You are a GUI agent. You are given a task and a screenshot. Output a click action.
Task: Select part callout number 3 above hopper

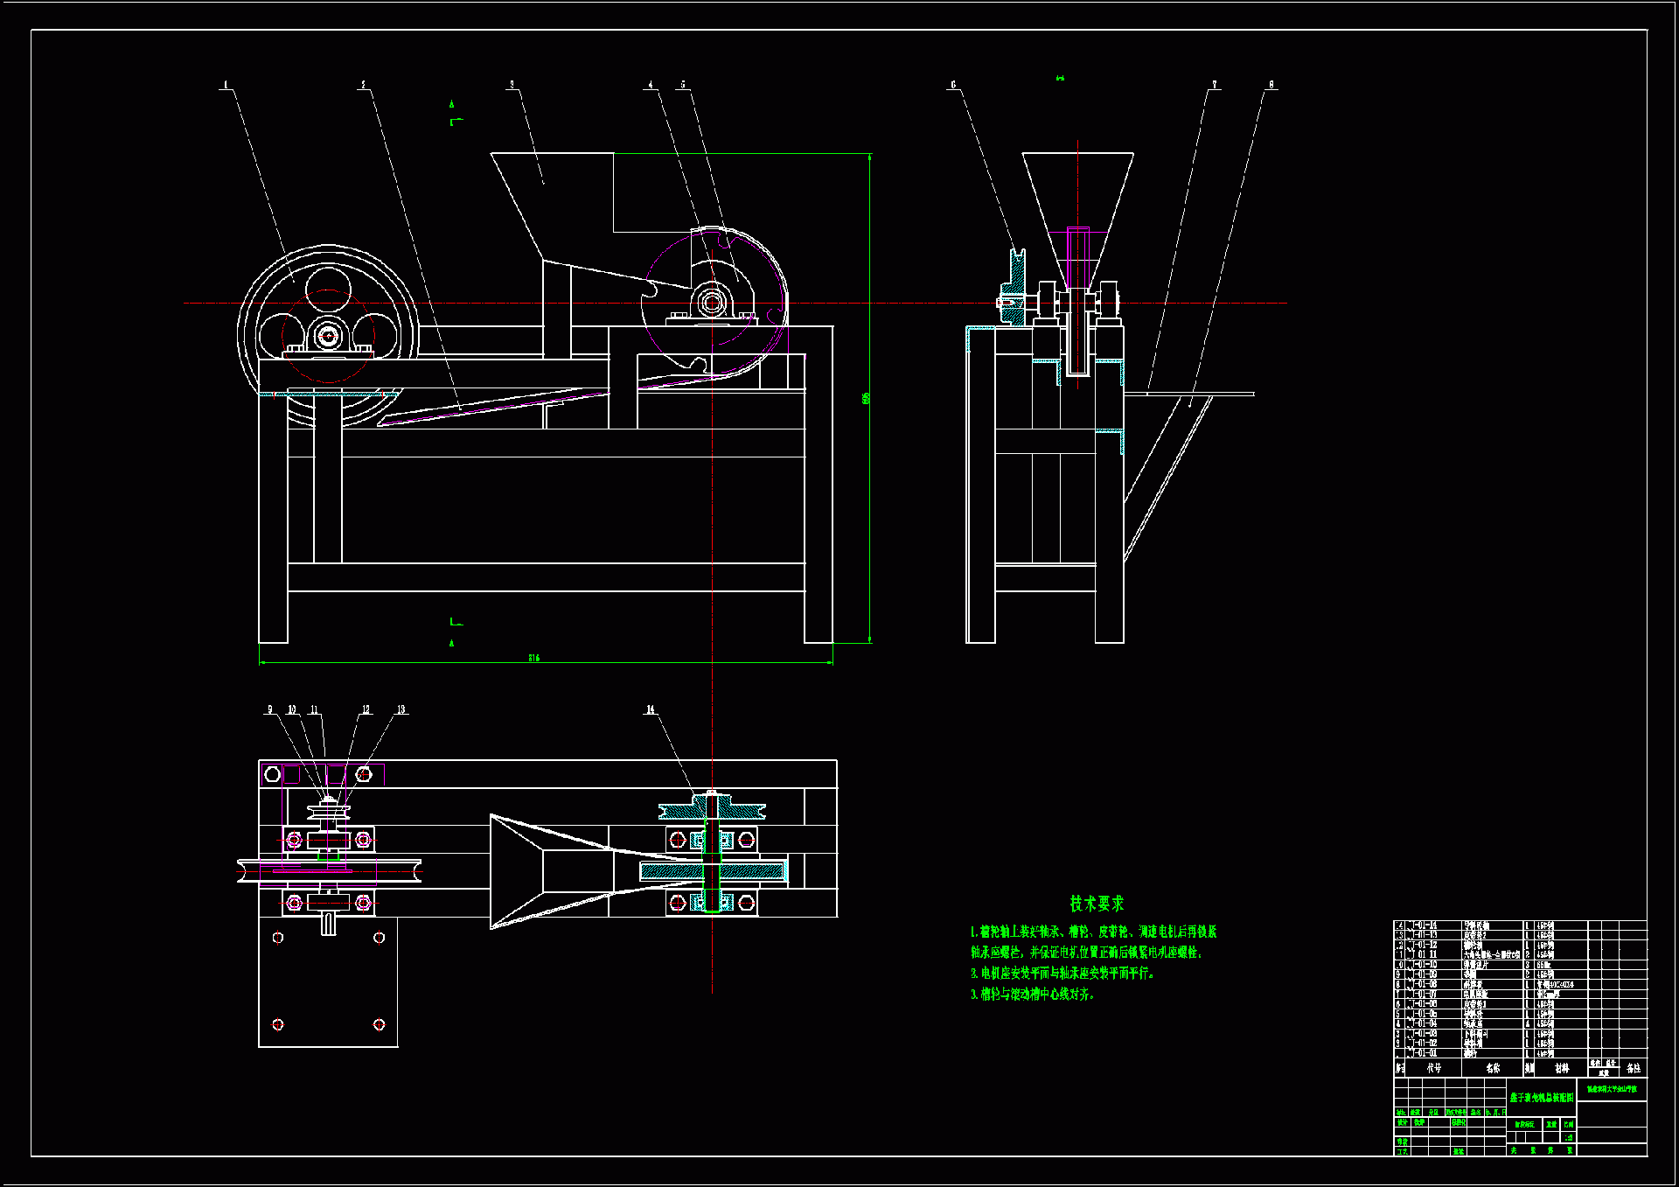coord(512,85)
